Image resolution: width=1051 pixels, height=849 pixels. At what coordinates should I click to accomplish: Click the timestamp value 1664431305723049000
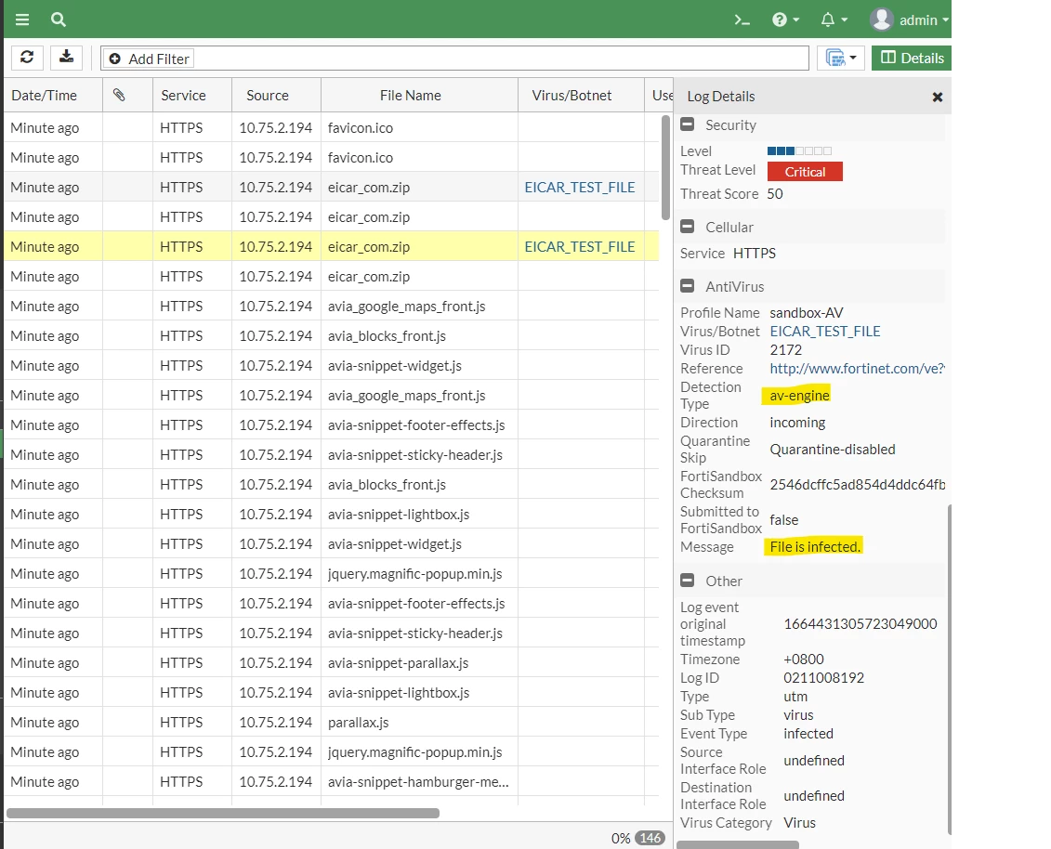click(860, 624)
